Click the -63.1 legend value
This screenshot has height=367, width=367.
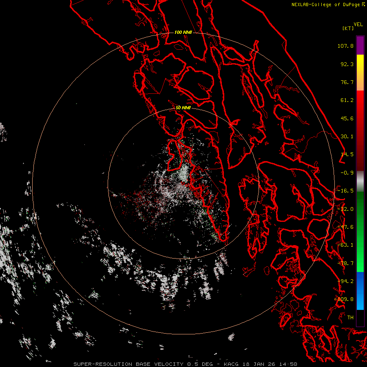[x=345, y=245]
